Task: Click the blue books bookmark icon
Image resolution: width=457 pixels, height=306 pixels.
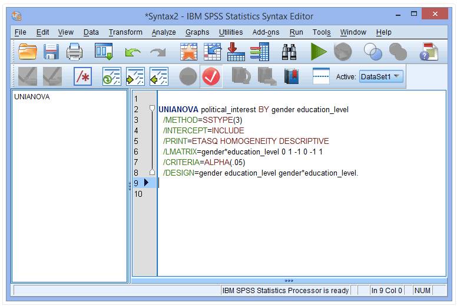Action: coord(292,76)
